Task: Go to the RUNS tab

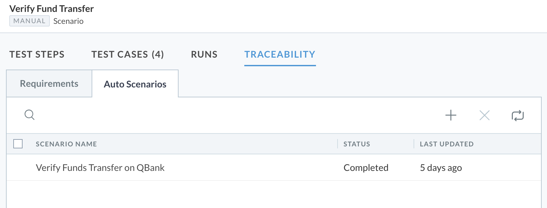Action: click(x=204, y=54)
